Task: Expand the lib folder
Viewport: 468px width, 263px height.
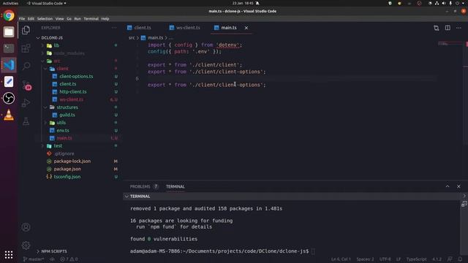Action: [42, 45]
